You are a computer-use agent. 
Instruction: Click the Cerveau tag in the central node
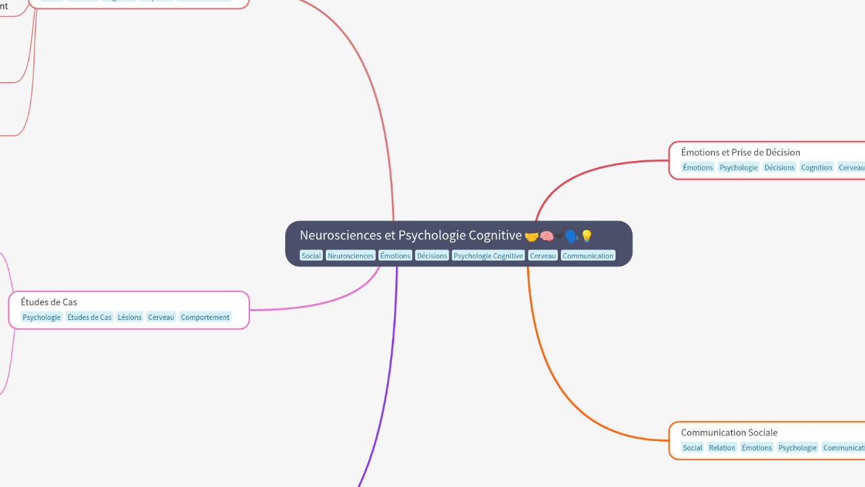543,256
